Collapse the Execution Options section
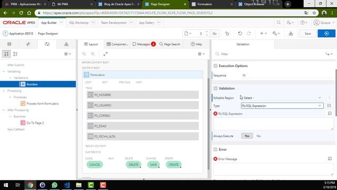The width and height of the screenshot is (337, 190). tap(215, 66)
